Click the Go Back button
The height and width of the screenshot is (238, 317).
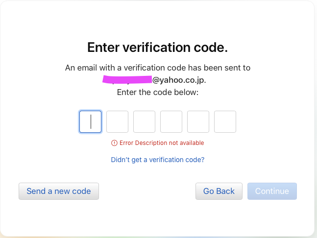(x=219, y=191)
